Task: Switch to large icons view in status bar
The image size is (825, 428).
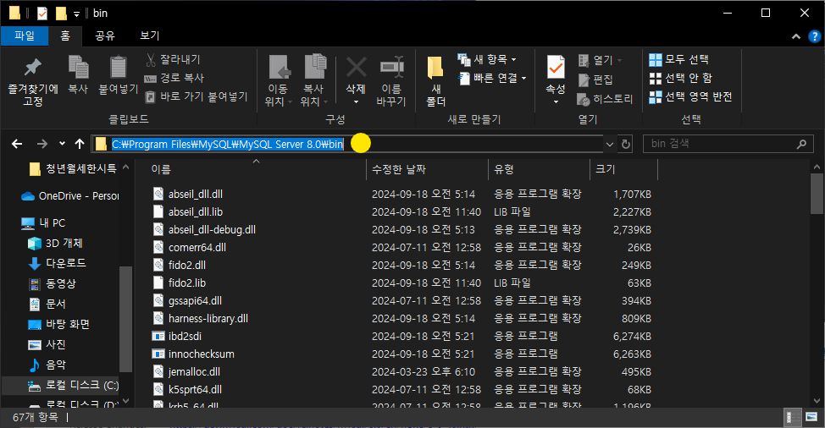Action: 811,418
